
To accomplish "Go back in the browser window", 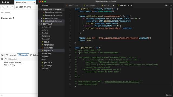I will tap(3, 7).
